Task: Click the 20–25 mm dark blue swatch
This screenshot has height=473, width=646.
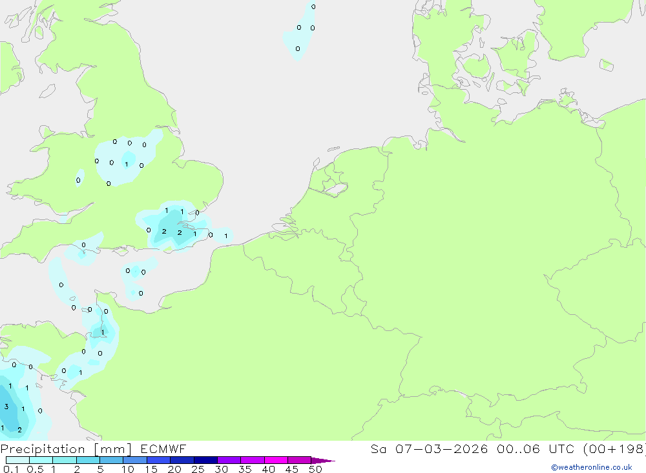Action: tap(182, 460)
